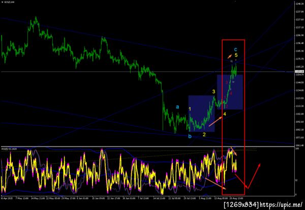Select the blue wave label 'a'
Viewport: 305px width, 210px height.
point(177,107)
